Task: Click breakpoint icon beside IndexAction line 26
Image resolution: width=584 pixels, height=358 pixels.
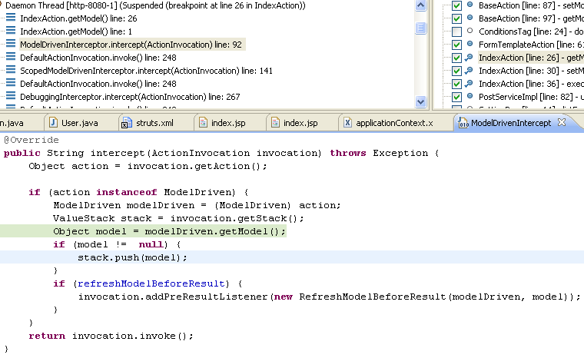Action: coord(469,58)
